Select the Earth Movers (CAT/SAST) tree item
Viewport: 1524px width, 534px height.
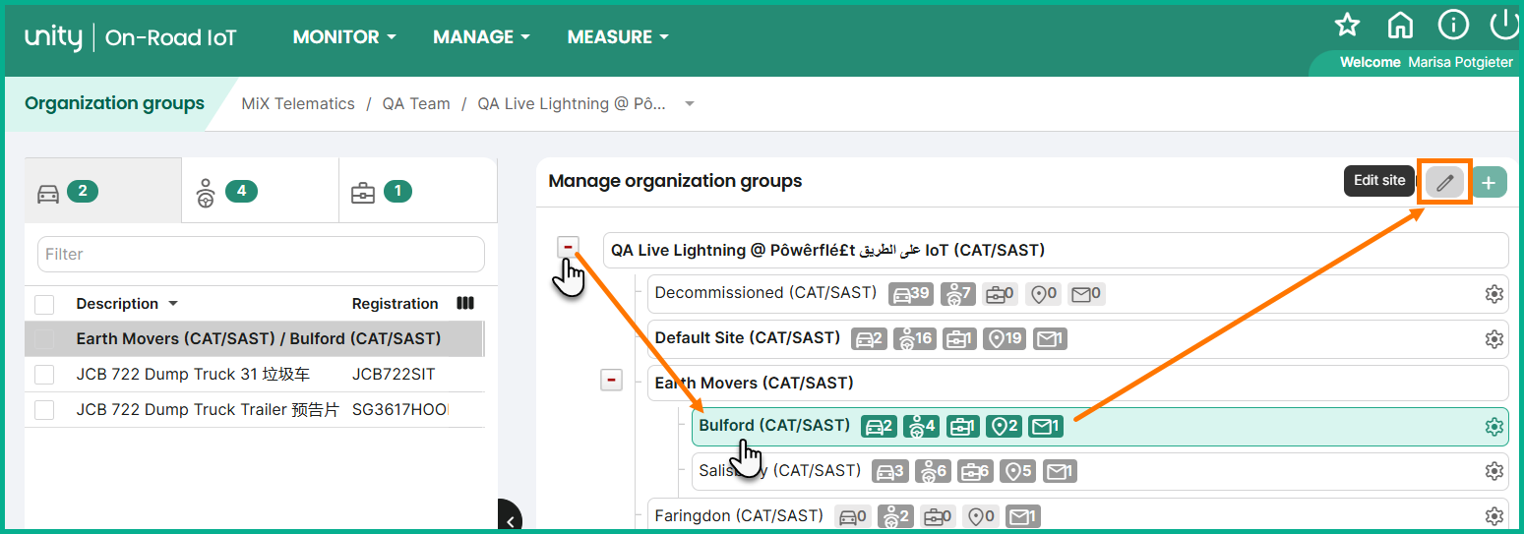1077,383
